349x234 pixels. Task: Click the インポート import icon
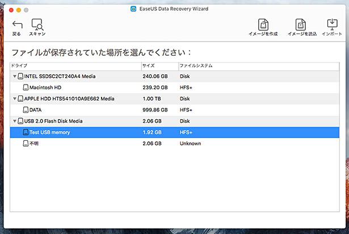click(332, 24)
